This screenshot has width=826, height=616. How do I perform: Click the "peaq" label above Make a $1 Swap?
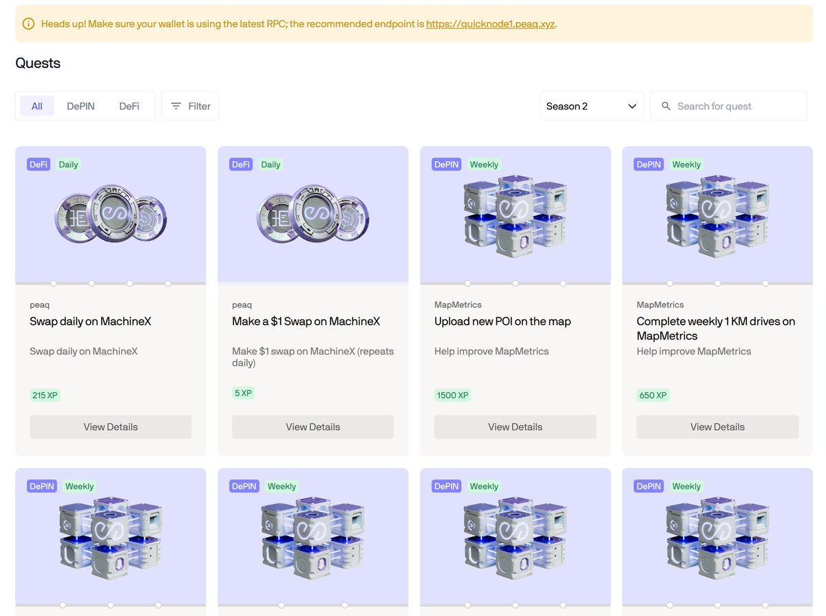tap(242, 305)
